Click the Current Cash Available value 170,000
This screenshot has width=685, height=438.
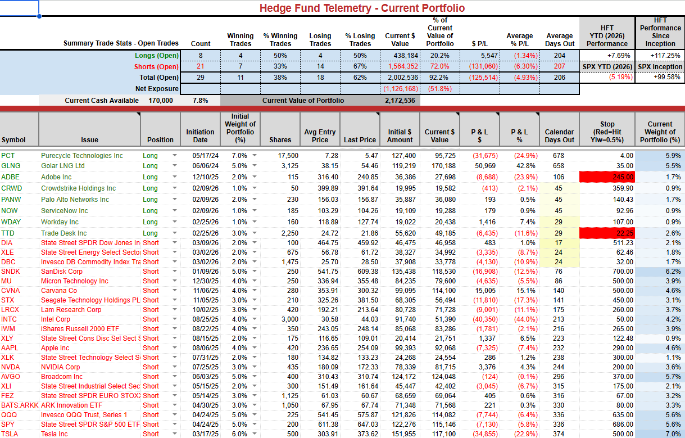158,101
